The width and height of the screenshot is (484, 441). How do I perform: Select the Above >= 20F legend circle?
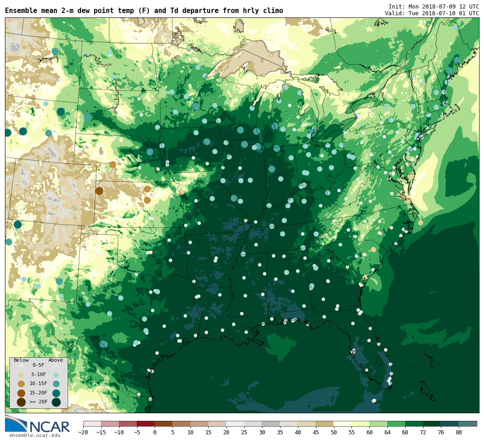click(56, 402)
